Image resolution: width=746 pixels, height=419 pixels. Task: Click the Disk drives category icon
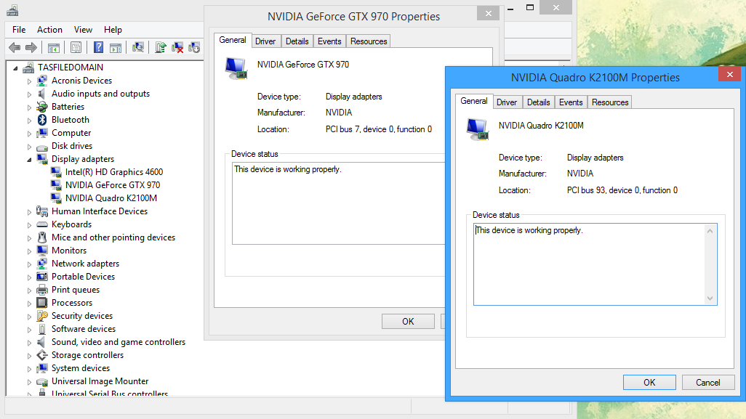(x=42, y=146)
